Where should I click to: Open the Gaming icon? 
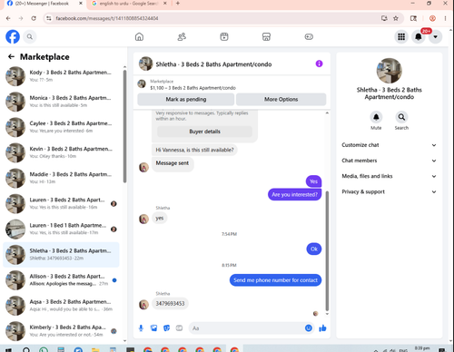pos(309,37)
